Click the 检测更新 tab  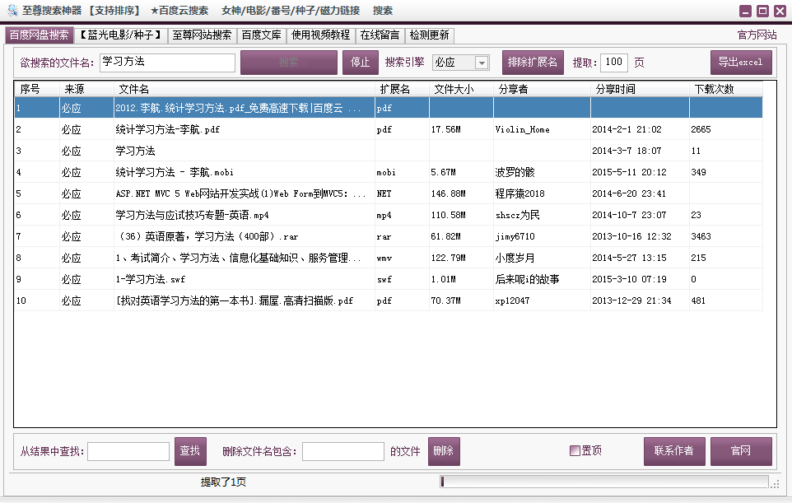pyautogui.click(x=429, y=35)
